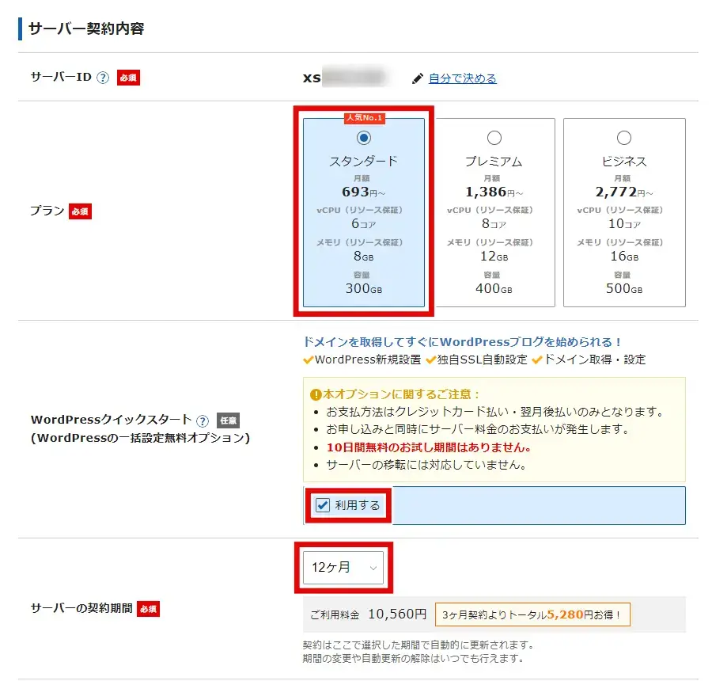Click the 6コア vCPU value
712x681 pixels.
364,223
